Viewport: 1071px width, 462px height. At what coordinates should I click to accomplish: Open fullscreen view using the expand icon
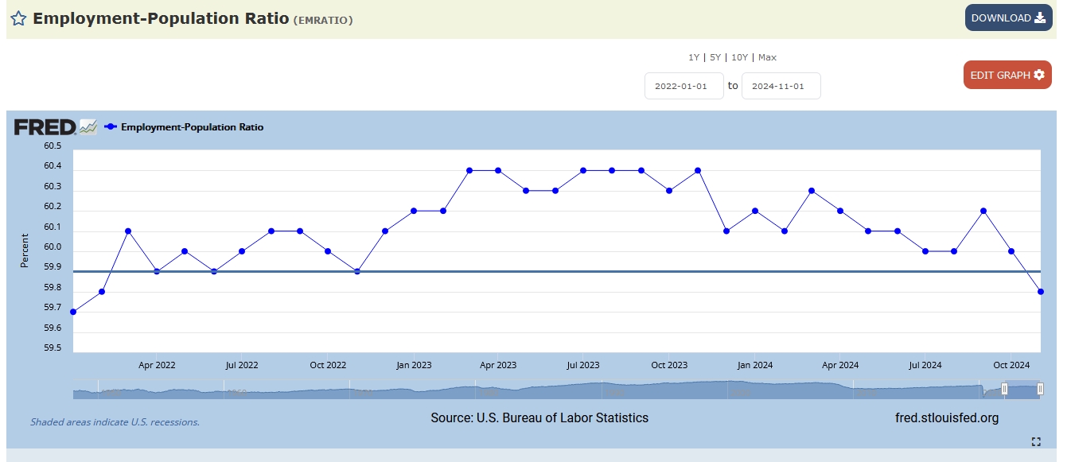click(x=1036, y=442)
